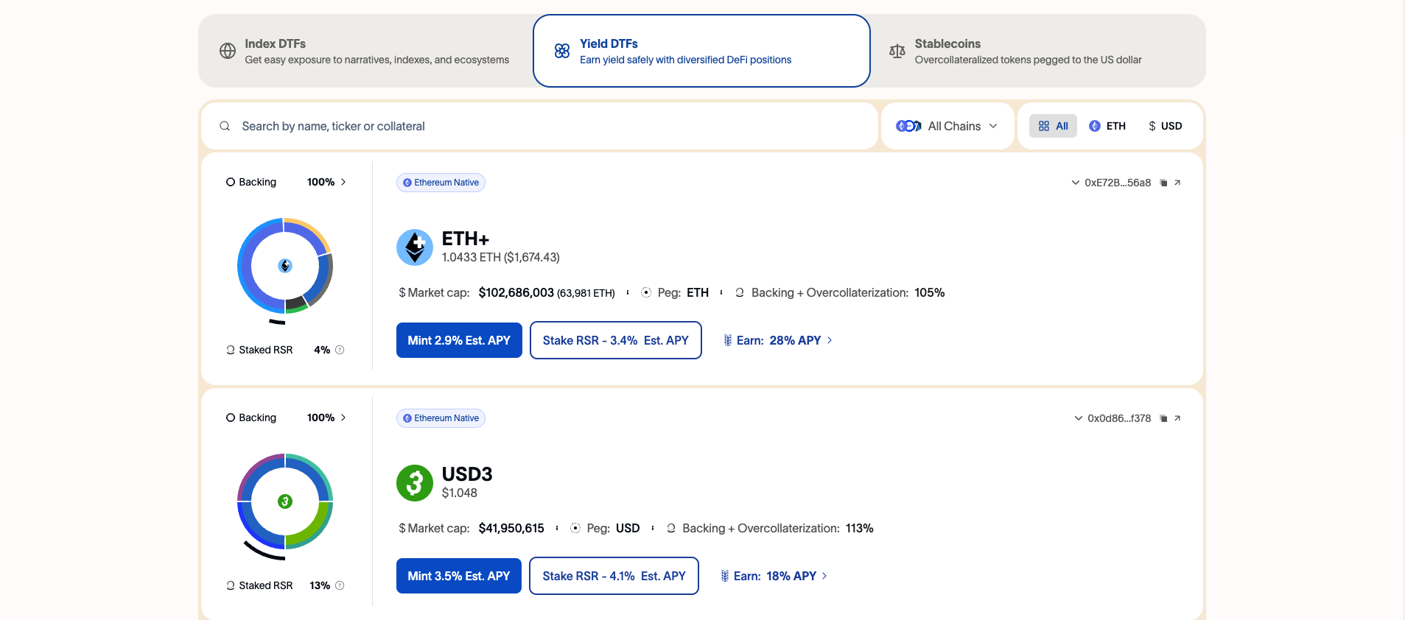Click the USD3 Peg target icon
The height and width of the screenshot is (620, 1405).
575,528
